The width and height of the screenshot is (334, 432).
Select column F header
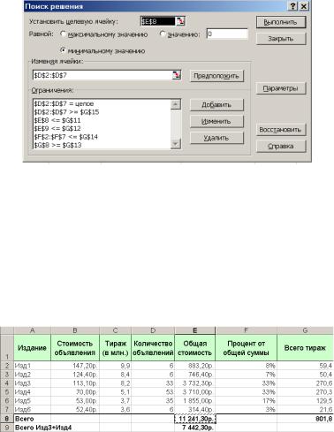[x=247, y=330]
